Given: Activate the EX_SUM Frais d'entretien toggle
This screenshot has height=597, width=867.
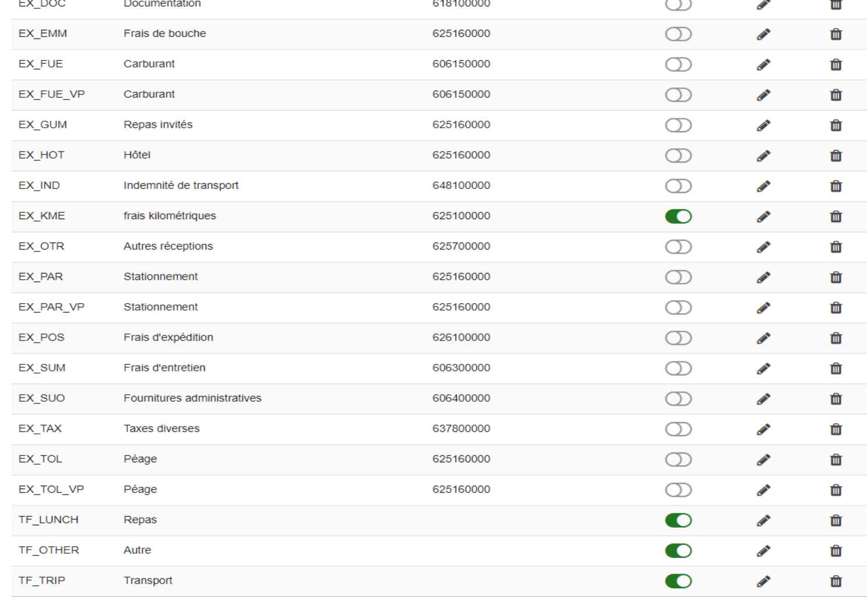Looking at the screenshot, I should [x=678, y=368].
